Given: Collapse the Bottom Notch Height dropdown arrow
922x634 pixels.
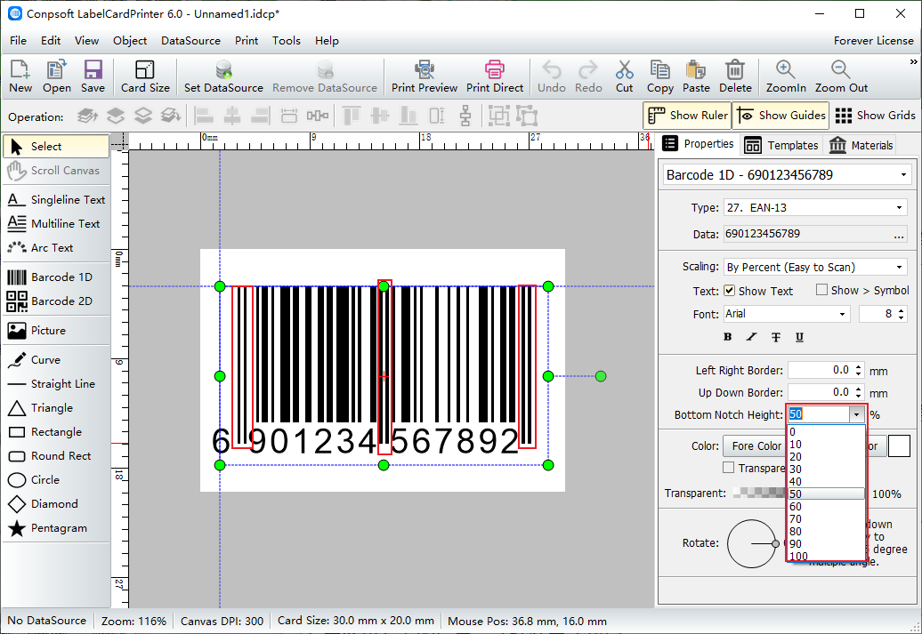Looking at the screenshot, I should pyautogui.click(x=857, y=414).
